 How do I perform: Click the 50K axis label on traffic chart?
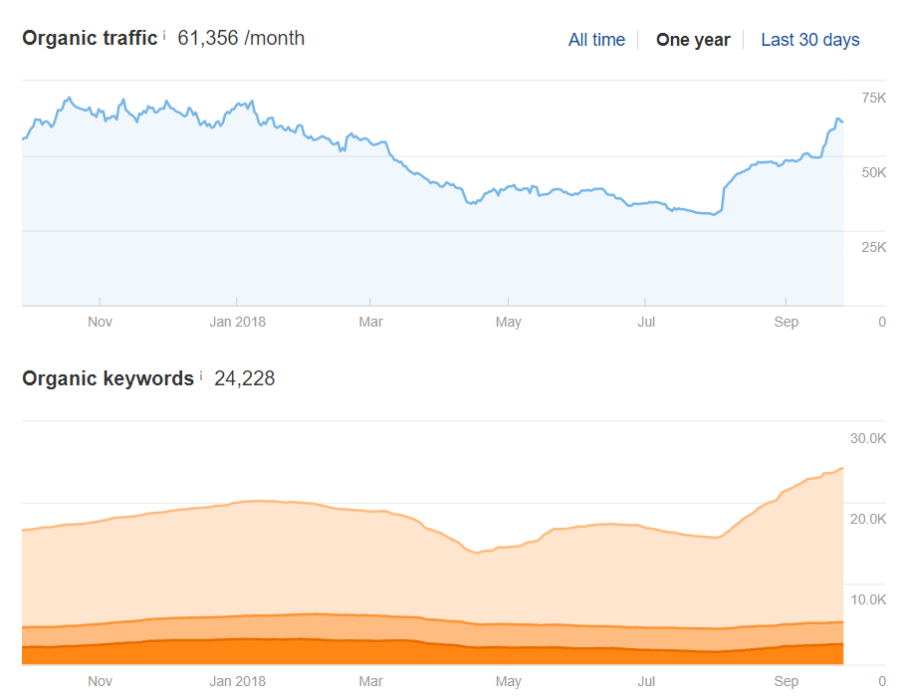873,172
